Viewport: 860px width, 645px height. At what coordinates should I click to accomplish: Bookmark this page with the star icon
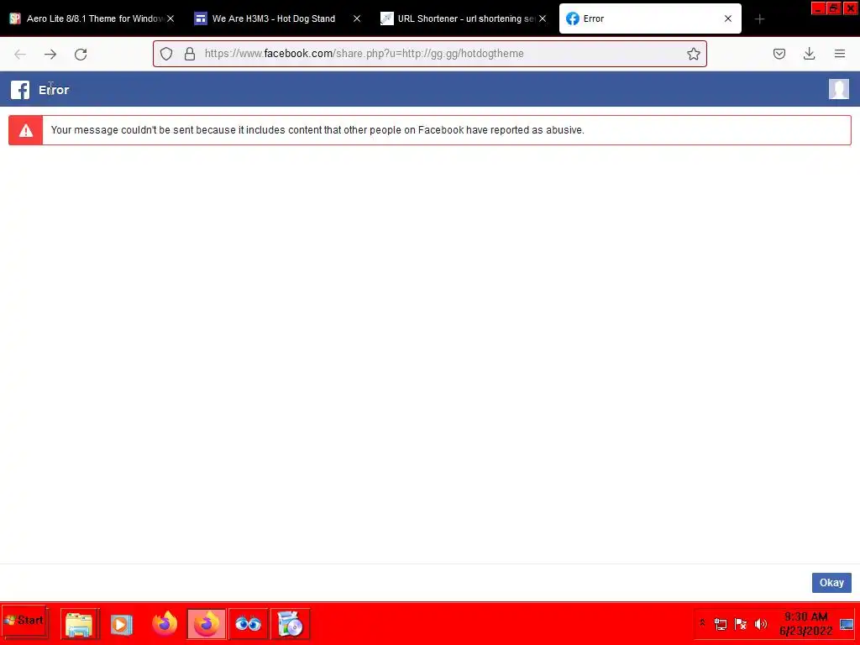693,54
